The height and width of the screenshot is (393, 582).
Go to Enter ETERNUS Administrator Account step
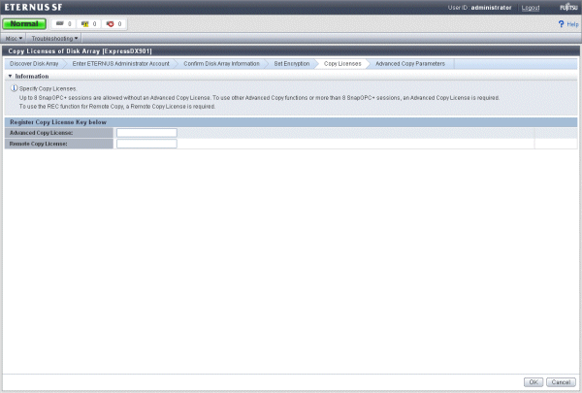click(x=120, y=64)
